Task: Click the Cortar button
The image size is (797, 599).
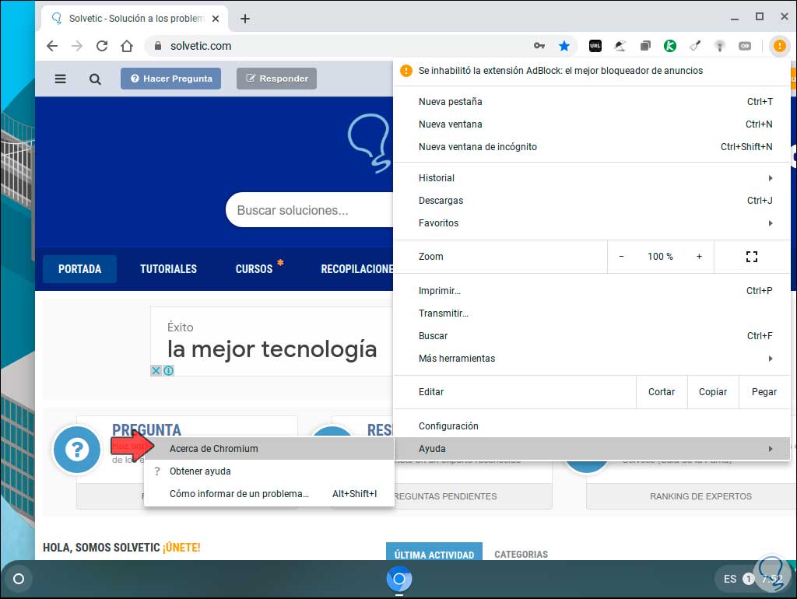Action: (x=662, y=392)
